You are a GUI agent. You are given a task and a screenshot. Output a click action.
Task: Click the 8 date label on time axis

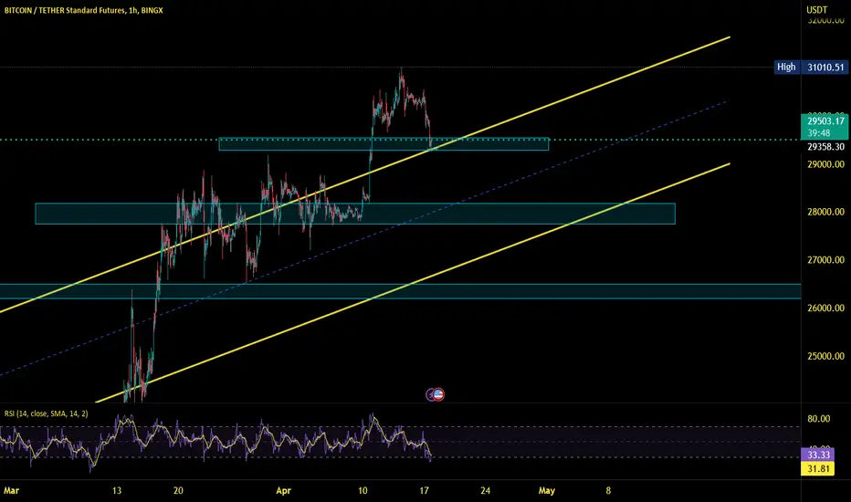608,491
